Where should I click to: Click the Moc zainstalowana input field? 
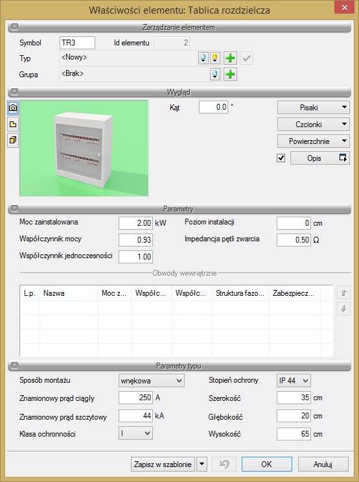point(135,223)
